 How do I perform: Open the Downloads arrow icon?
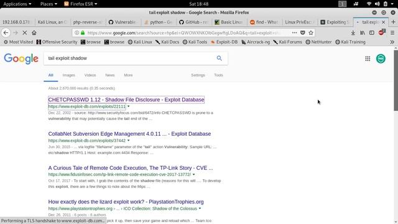(x=353, y=33)
